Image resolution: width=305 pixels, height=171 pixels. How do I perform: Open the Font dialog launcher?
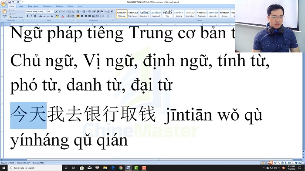point(74,20)
